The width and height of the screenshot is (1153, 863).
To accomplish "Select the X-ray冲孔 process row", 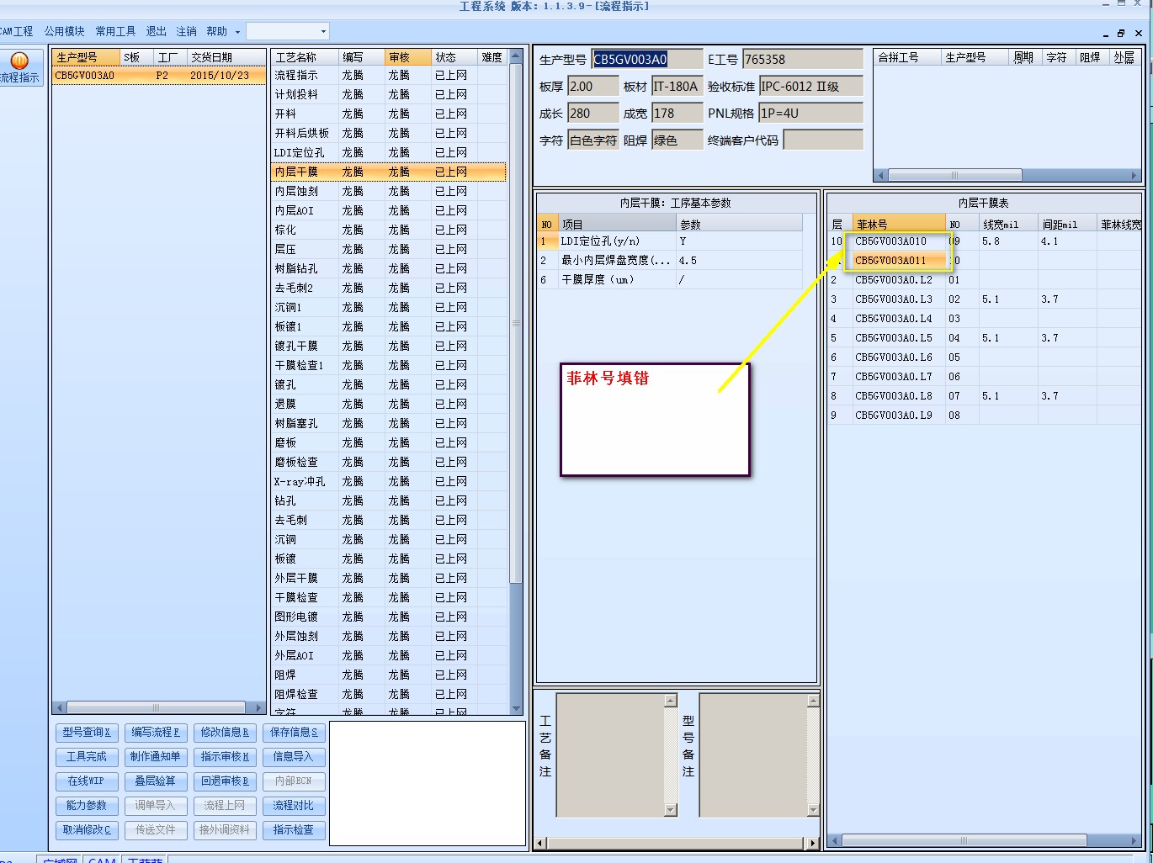I will (x=390, y=482).
